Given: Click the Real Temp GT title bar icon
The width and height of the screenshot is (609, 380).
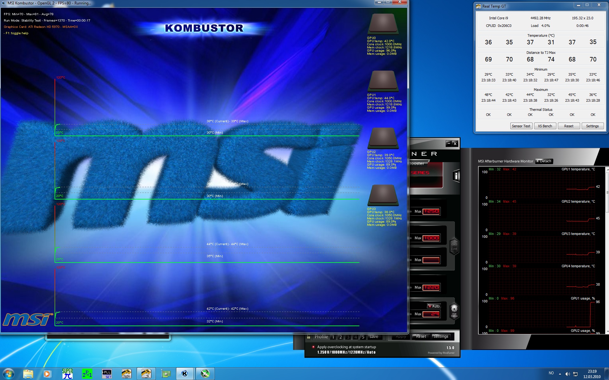Looking at the screenshot, I should pyautogui.click(x=478, y=6).
